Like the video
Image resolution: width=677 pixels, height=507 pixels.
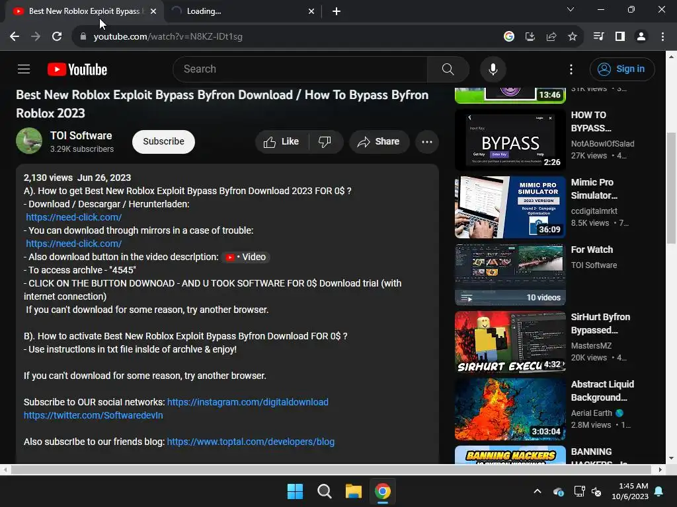[282, 141]
